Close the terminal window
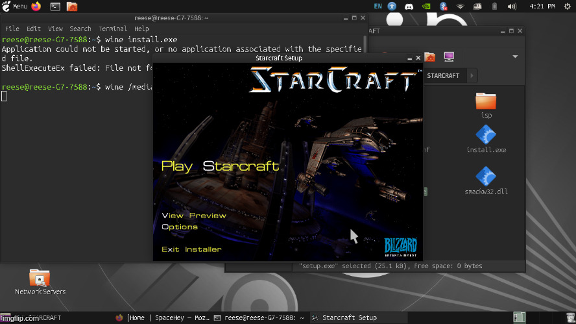Viewport: 576px width, 324px height. coord(363,18)
